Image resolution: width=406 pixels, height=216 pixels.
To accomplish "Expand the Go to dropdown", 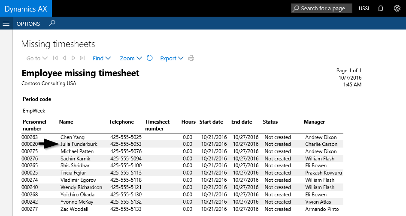I will (36, 58).
